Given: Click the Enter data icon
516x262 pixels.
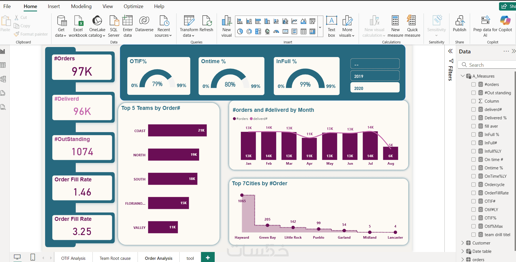Looking at the screenshot, I should [128, 26].
